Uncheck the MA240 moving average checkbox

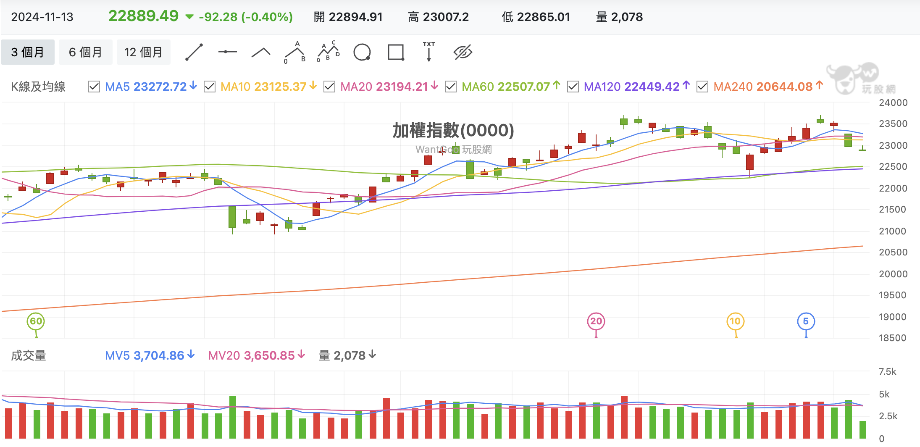(702, 87)
